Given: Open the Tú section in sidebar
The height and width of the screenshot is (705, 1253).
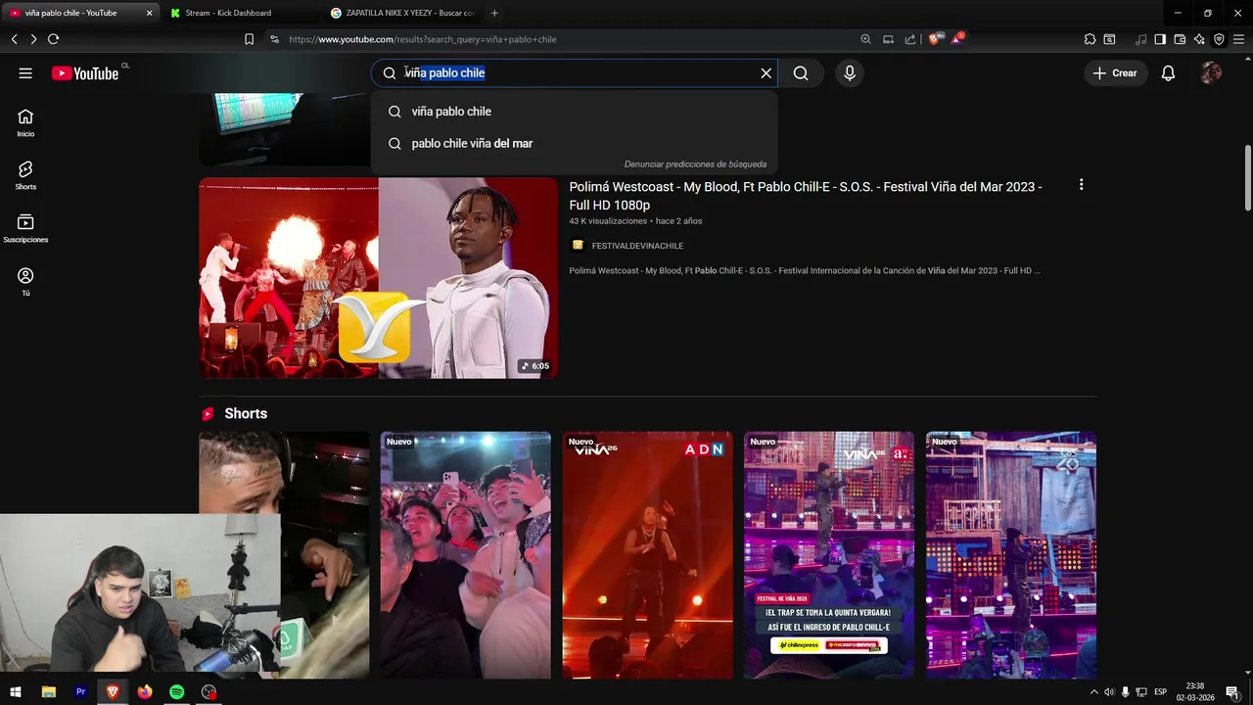Looking at the screenshot, I should click(x=25, y=282).
